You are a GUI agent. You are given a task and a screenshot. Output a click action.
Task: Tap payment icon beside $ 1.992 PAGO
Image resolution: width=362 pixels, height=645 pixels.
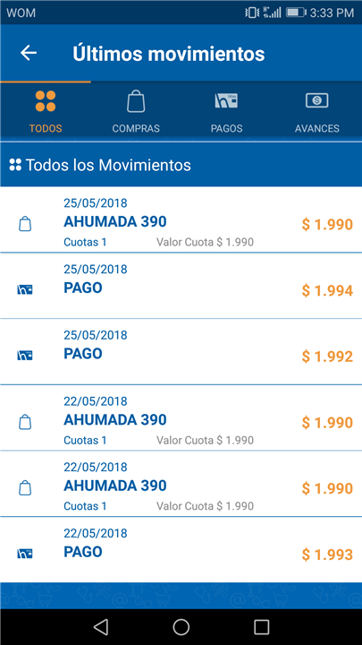25,356
